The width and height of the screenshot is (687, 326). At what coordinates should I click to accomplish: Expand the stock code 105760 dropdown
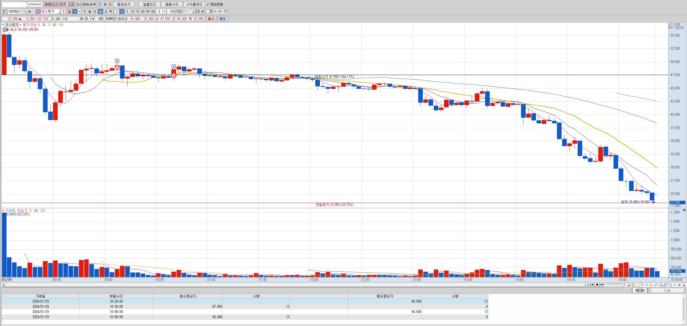pos(21,11)
